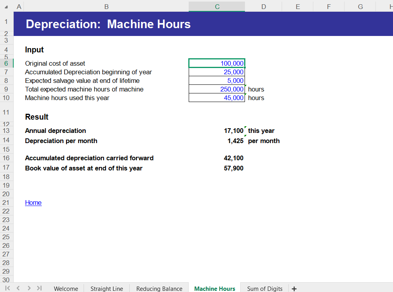
Task: Click column C header
Action: click(216, 7)
